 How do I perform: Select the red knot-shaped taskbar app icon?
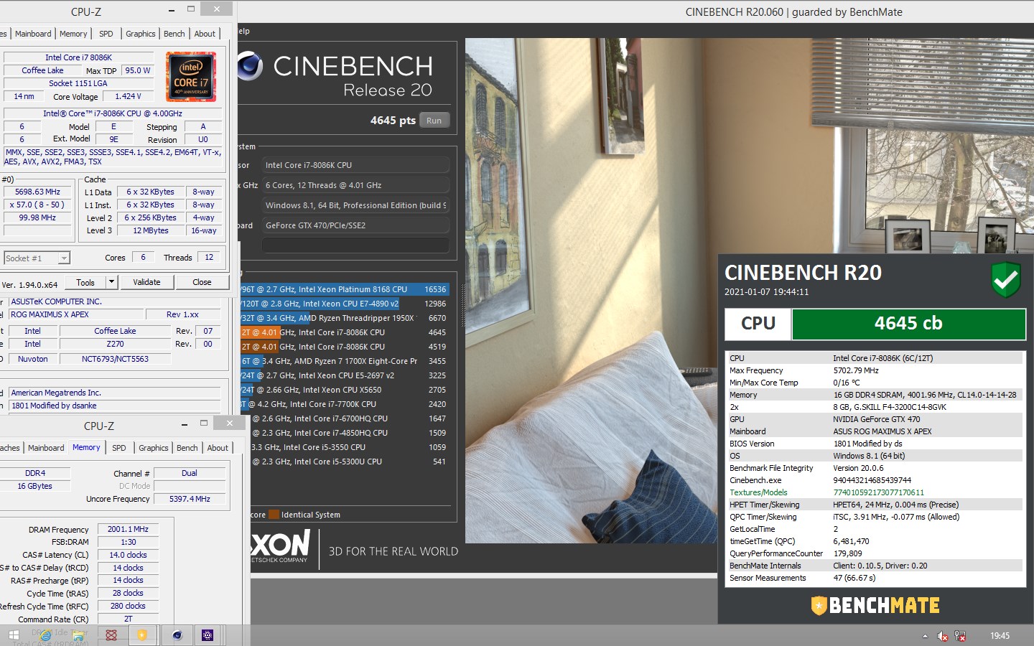[111, 635]
